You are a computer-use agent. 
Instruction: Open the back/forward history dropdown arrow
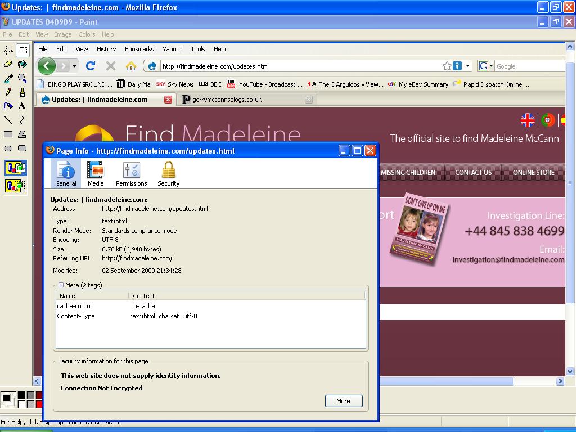coord(74,66)
